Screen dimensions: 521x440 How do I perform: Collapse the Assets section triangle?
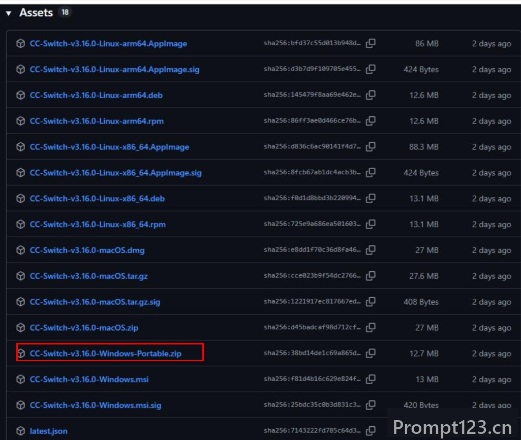coord(9,13)
